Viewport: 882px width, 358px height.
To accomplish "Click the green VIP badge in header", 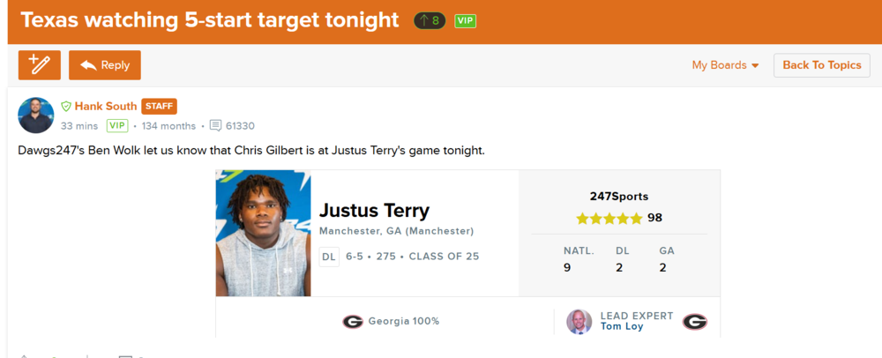I will click(466, 20).
